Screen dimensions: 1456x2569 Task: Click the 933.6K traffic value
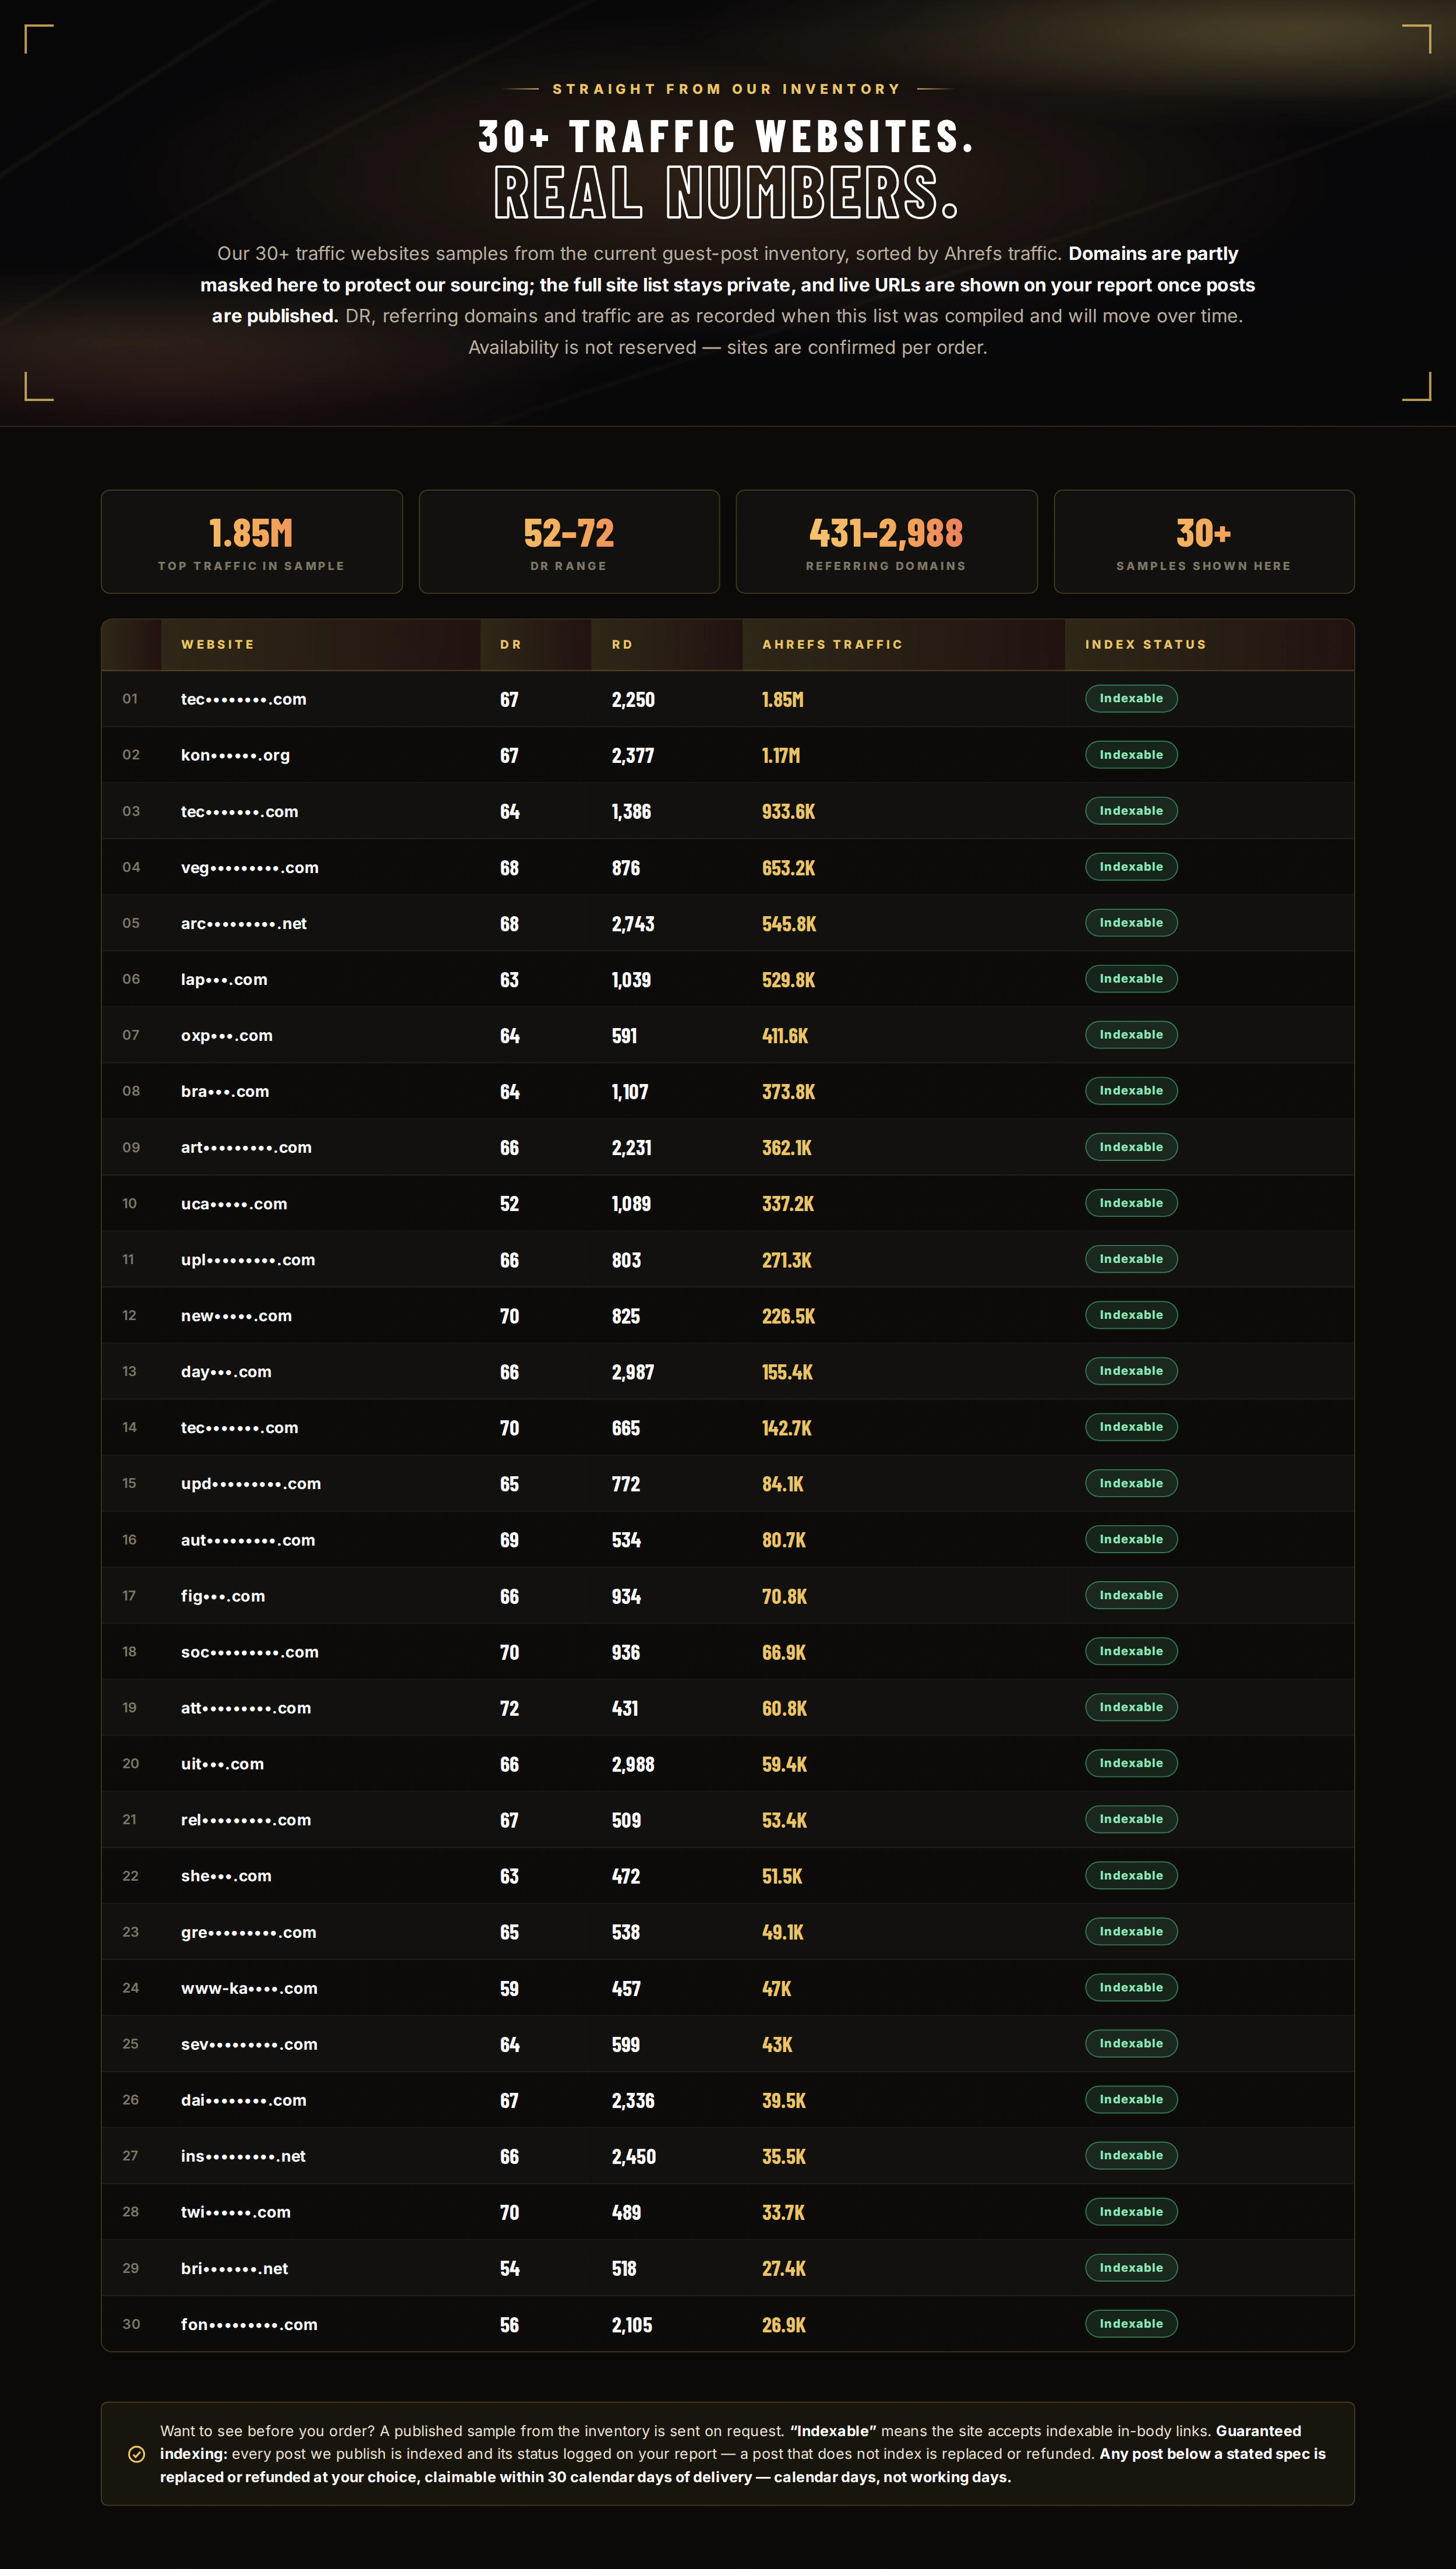(x=788, y=811)
